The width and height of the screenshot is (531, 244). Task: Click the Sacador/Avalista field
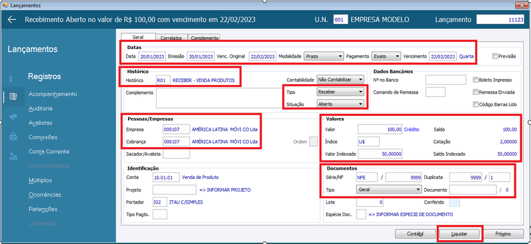(176, 154)
